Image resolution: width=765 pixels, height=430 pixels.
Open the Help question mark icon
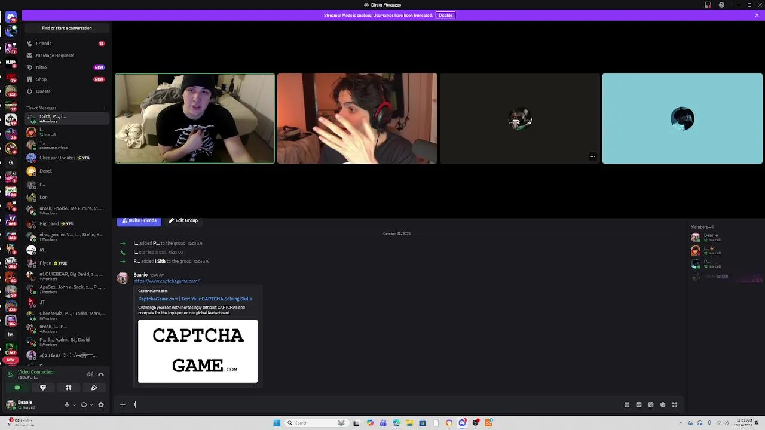tap(721, 5)
